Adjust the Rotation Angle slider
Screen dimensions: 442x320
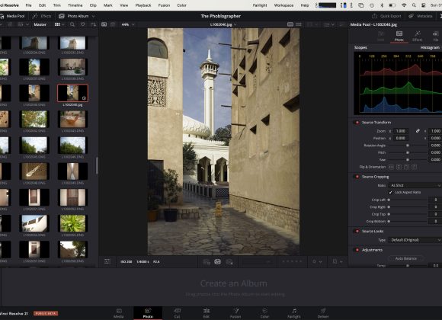pos(408,146)
